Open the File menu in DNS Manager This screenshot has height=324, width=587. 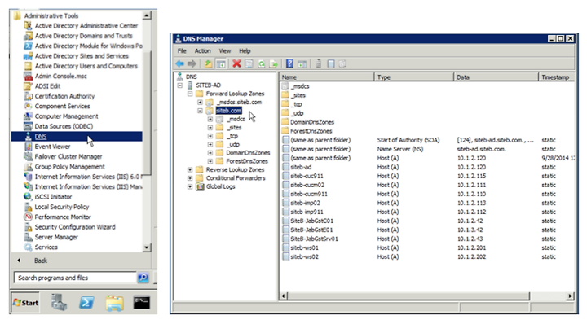(x=182, y=50)
